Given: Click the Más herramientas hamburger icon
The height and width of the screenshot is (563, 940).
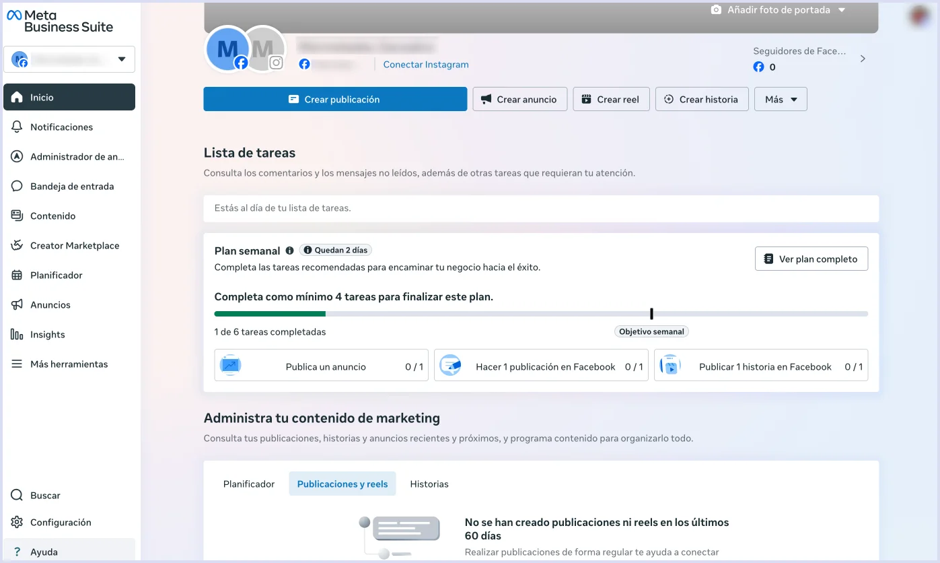Looking at the screenshot, I should point(17,364).
